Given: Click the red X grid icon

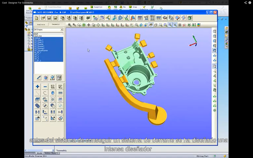Looking at the screenshot, I should 184,25.
